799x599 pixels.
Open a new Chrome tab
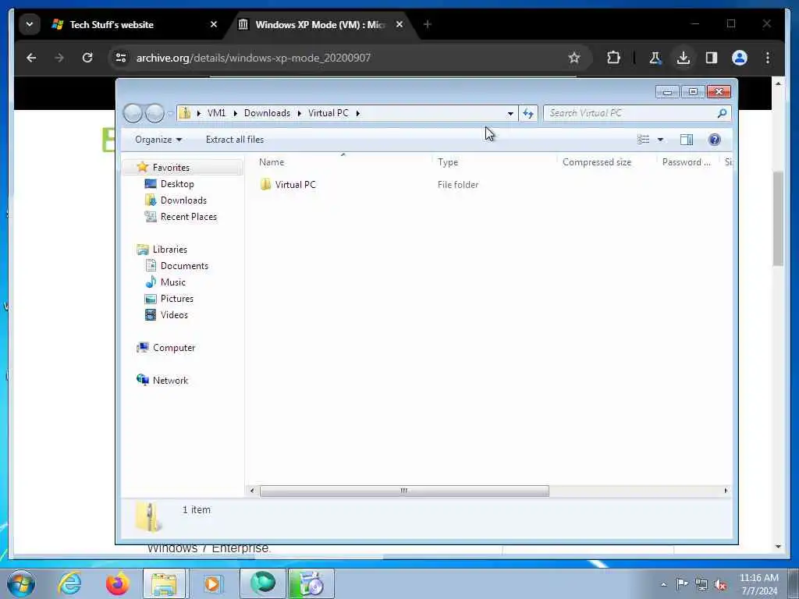pyautogui.click(x=427, y=24)
